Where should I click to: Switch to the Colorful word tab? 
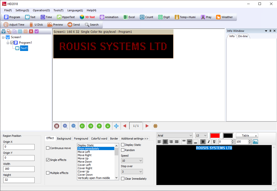[x=99, y=139]
